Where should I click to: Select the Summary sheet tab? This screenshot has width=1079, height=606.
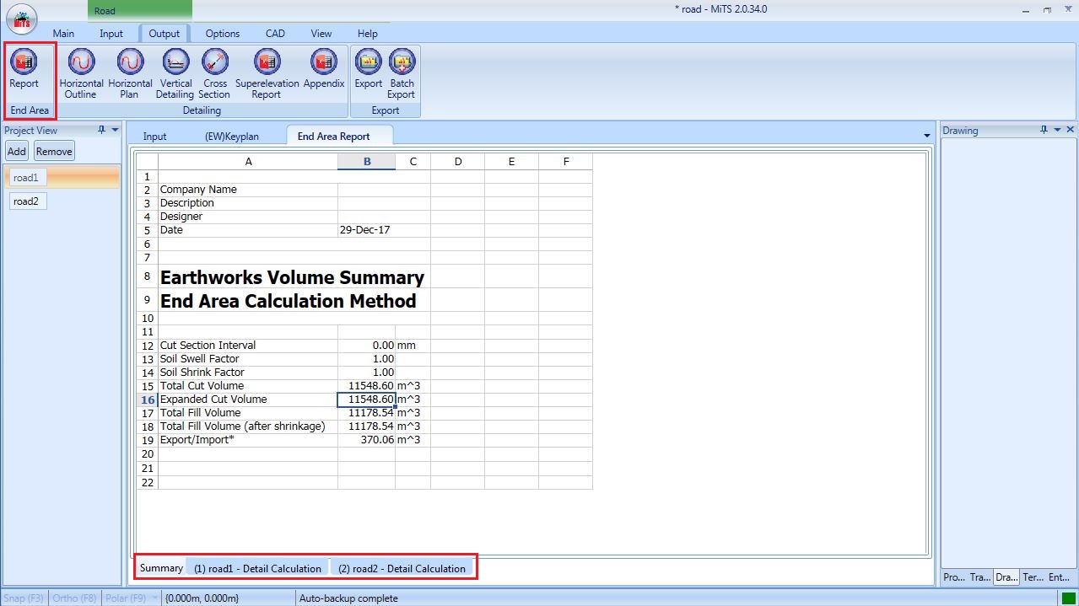point(161,568)
